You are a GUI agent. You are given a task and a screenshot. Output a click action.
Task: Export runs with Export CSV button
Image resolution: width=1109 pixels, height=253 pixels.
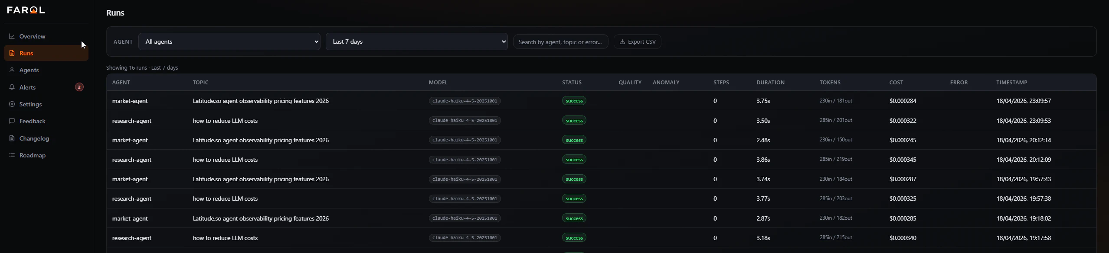[637, 42]
